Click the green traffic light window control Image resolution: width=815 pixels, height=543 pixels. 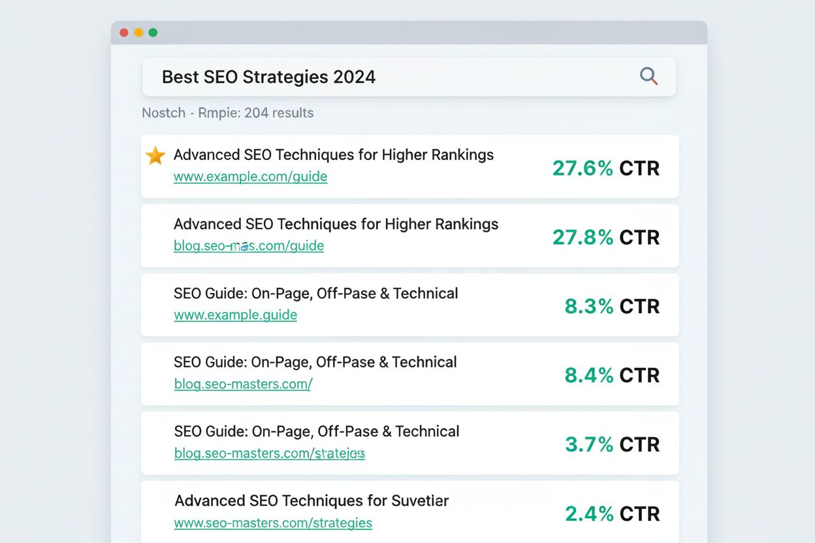tap(152, 31)
